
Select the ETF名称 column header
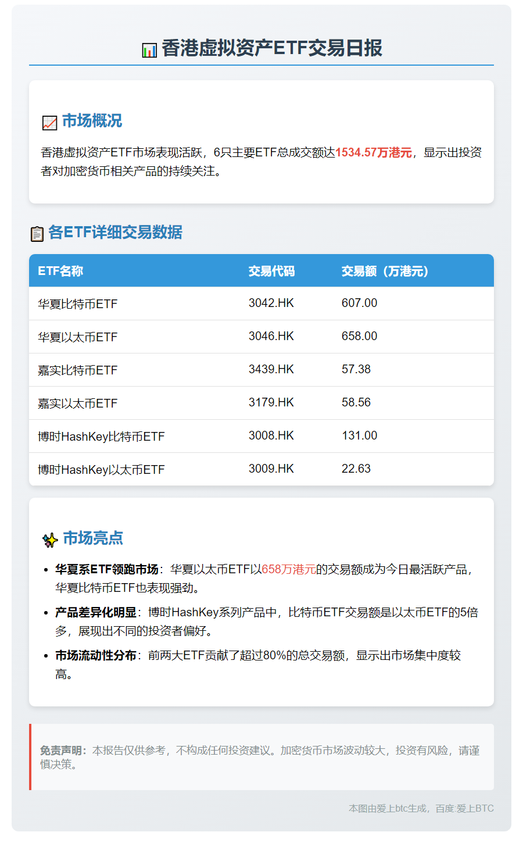coord(60,271)
